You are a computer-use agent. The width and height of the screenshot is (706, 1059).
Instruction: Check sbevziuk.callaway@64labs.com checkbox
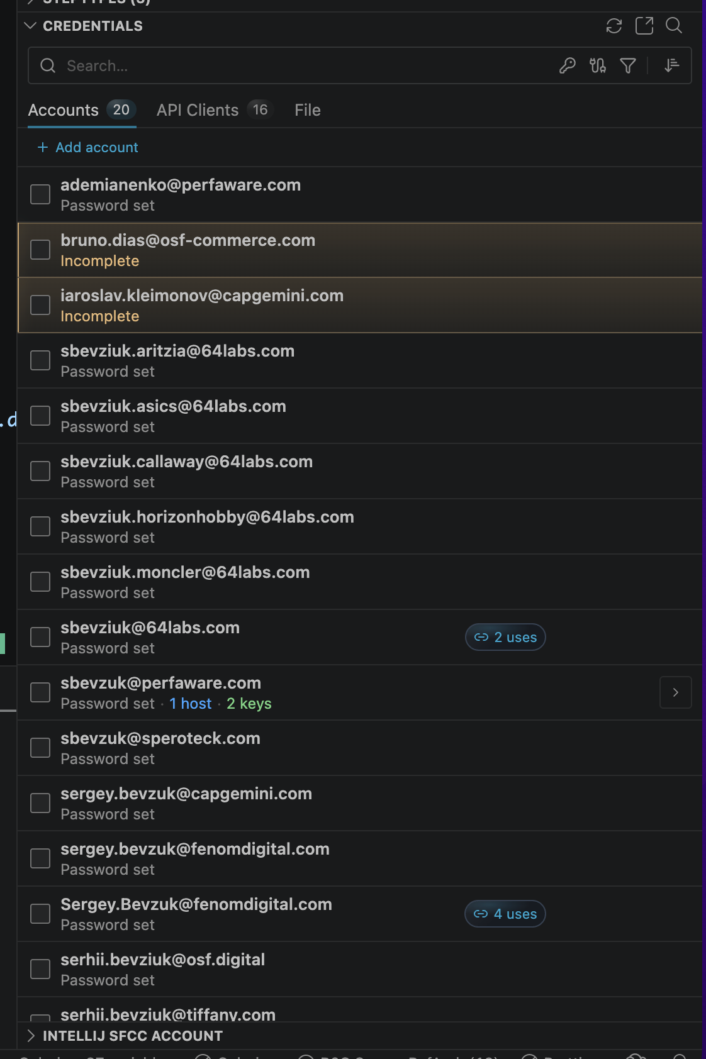(x=40, y=471)
